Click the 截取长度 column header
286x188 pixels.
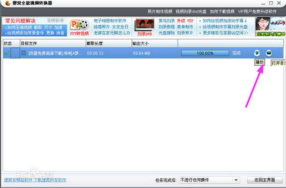[109, 43]
